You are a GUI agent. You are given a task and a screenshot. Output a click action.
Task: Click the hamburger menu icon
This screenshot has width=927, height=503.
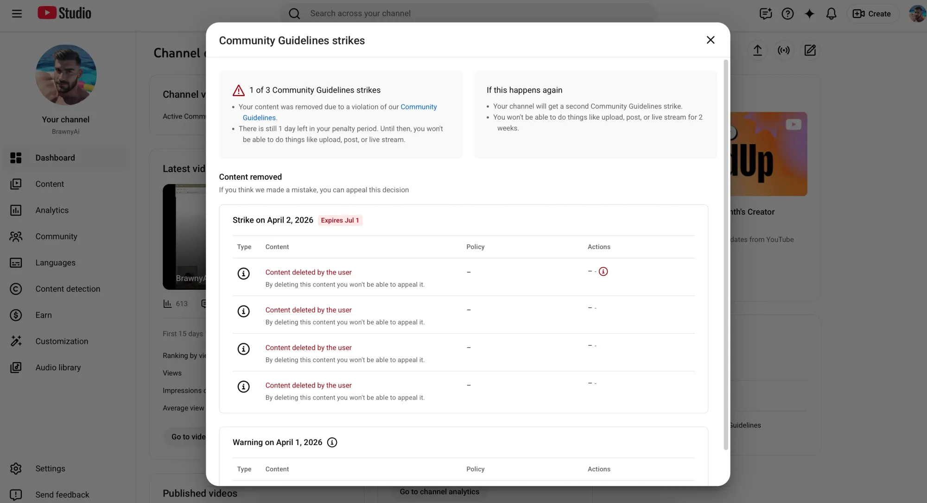coord(17,13)
